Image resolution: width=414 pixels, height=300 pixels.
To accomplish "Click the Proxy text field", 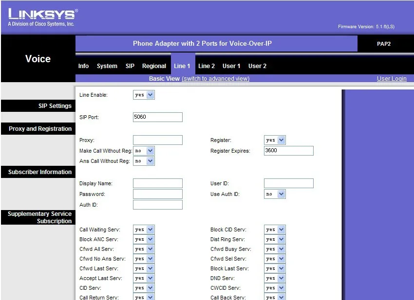I will [x=158, y=140].
